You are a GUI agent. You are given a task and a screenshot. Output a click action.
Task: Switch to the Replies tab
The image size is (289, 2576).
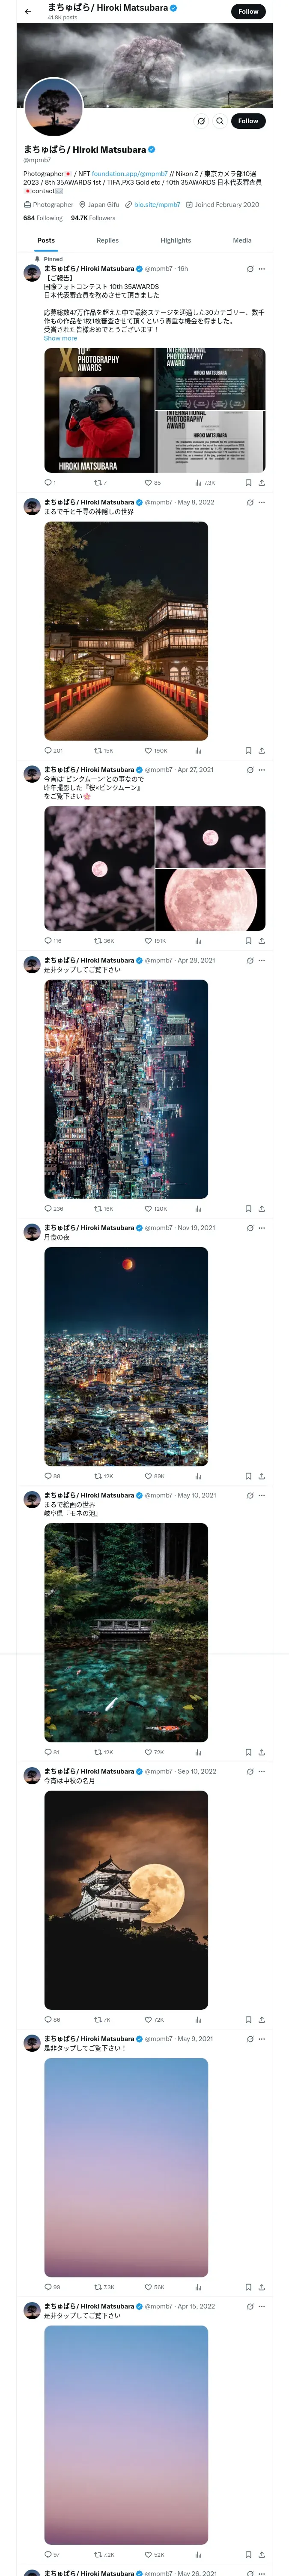pyautogui.click(x=107, y=240)
